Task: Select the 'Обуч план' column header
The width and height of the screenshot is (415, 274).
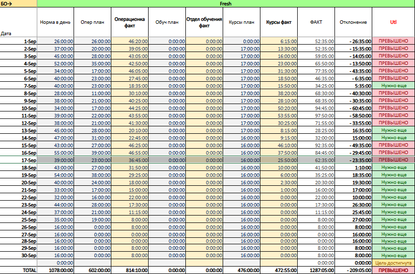Action: click(167, 22)
